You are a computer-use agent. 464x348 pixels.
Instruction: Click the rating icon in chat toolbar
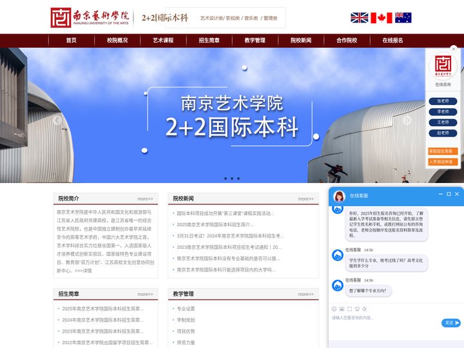pyautogui.click(x=357, y=309)
